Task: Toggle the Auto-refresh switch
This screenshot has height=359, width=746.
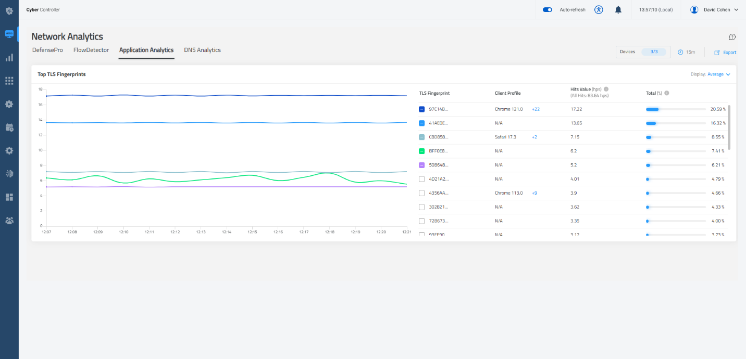Action: 547,9
